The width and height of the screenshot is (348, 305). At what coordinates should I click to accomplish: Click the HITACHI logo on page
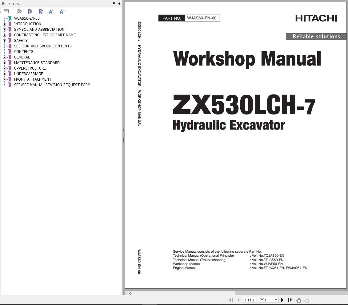pyautogui.click(x=316, y=18)
